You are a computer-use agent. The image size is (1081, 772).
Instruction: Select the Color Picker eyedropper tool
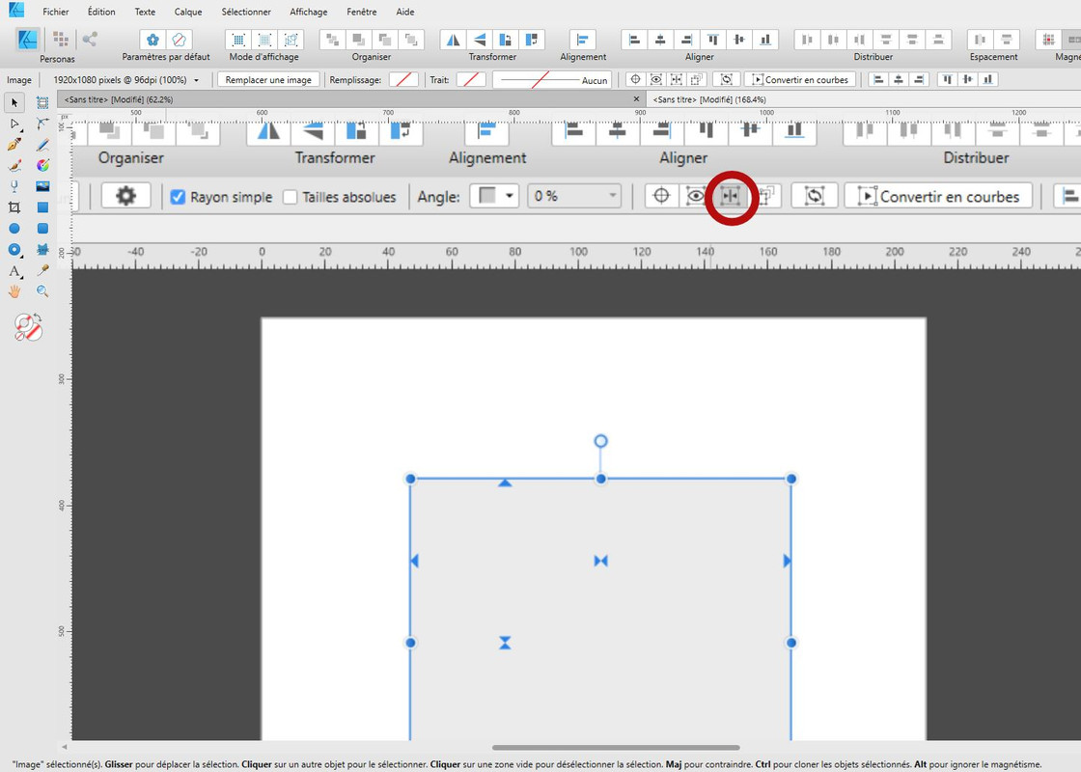point(42,271)
